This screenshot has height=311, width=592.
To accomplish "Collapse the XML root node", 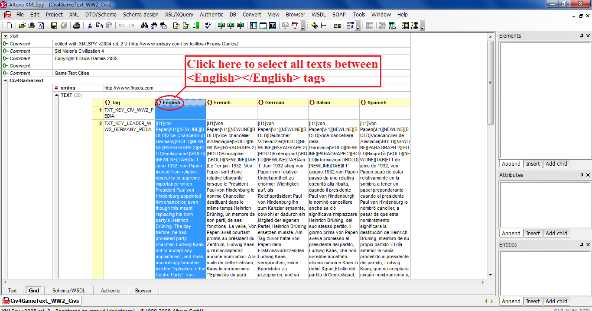I will tap(5, 37).
